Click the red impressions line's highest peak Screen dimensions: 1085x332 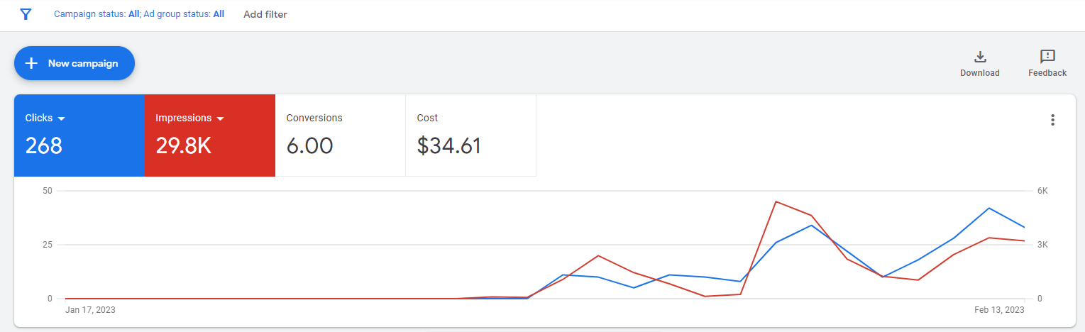tap(777, 201)
